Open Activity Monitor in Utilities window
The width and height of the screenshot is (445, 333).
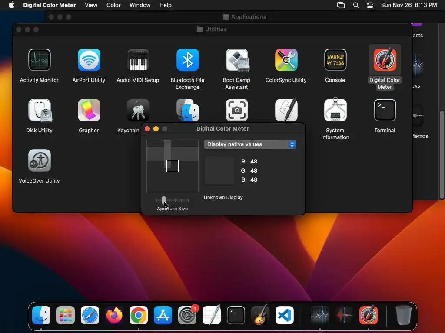pos(40,60)
